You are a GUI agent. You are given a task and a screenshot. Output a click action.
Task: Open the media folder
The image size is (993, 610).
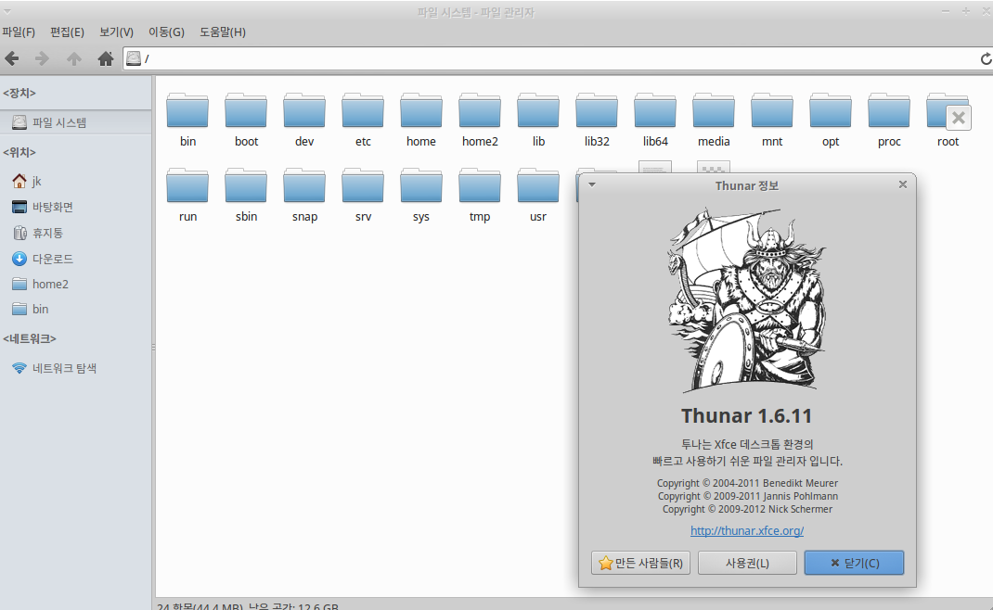click(714, 121)
